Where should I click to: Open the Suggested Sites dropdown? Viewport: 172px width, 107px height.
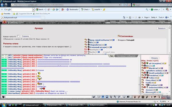tap(31, 14)
